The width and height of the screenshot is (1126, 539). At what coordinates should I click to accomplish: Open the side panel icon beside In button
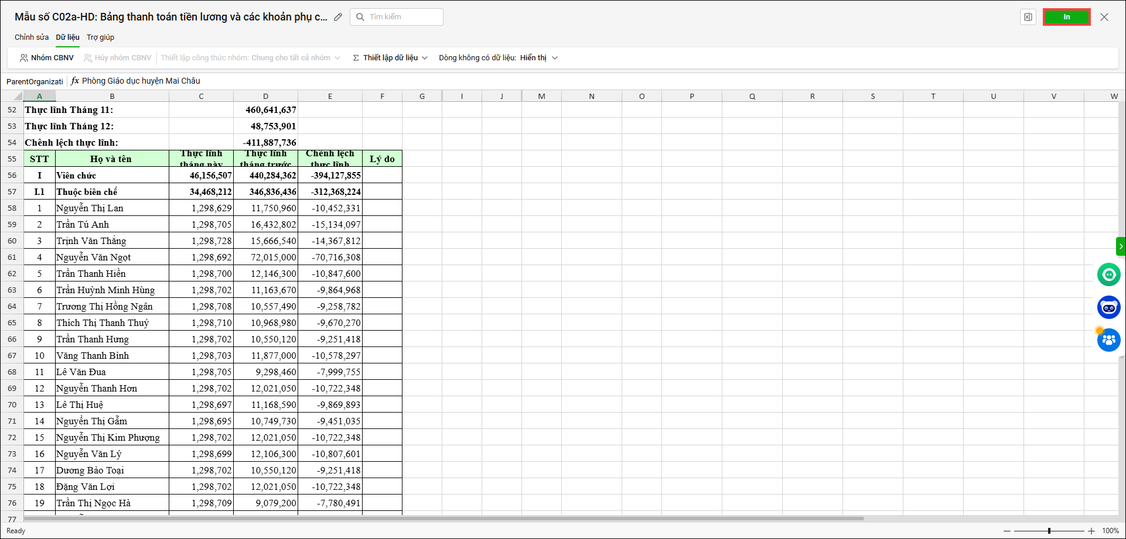pyautogui.click(x=1028, y=17)
